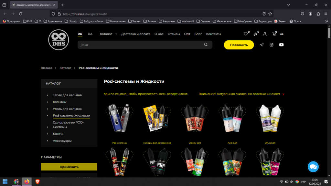This screenshot has height=186, width=331.
Task: Show more bookmarks with the double chevron
Action: (x=326, y=21)
